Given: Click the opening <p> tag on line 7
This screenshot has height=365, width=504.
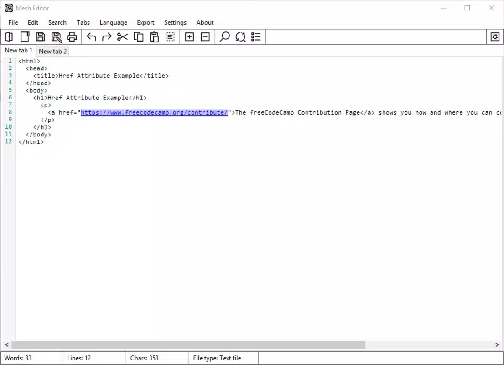Looking at the screenshot, I should (x=46, y=105).
